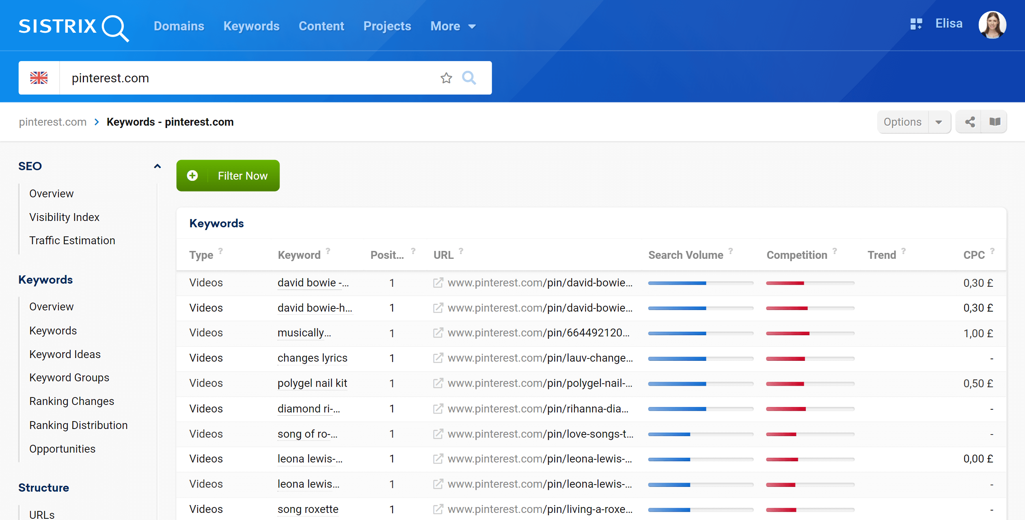Collapse the SEO sidebar section
This screenshot has width=1025, height=520.
coord(157,166)
